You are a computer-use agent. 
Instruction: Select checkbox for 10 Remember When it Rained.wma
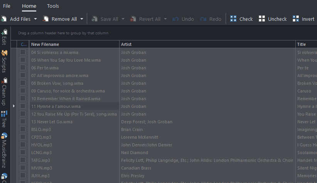[23, 98]
